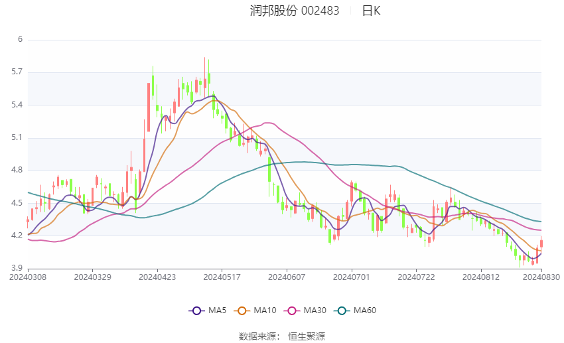This screenshot has height=343, width=564.
Task: Click the x-axis date 20240329
Action: click(92, 277)
